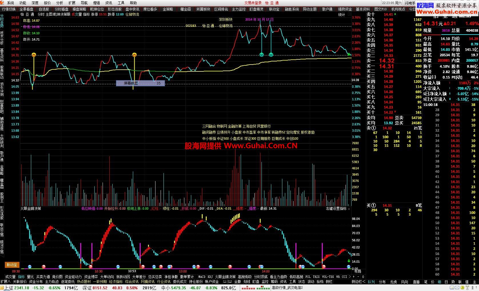The width and height of the screenshot is (479, 291).
Task: Click the minus button next to CCI tab
Action: (358, 277)
